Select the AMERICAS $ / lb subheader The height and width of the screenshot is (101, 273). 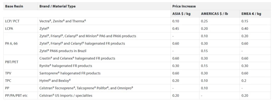click(214, 14)
